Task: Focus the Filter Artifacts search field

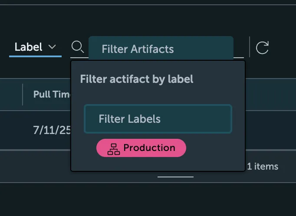Action: [161, 49]
